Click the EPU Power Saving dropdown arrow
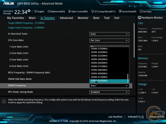Image resolution: width=166 pixels, height=124 pixels. (x=127, y=92)
